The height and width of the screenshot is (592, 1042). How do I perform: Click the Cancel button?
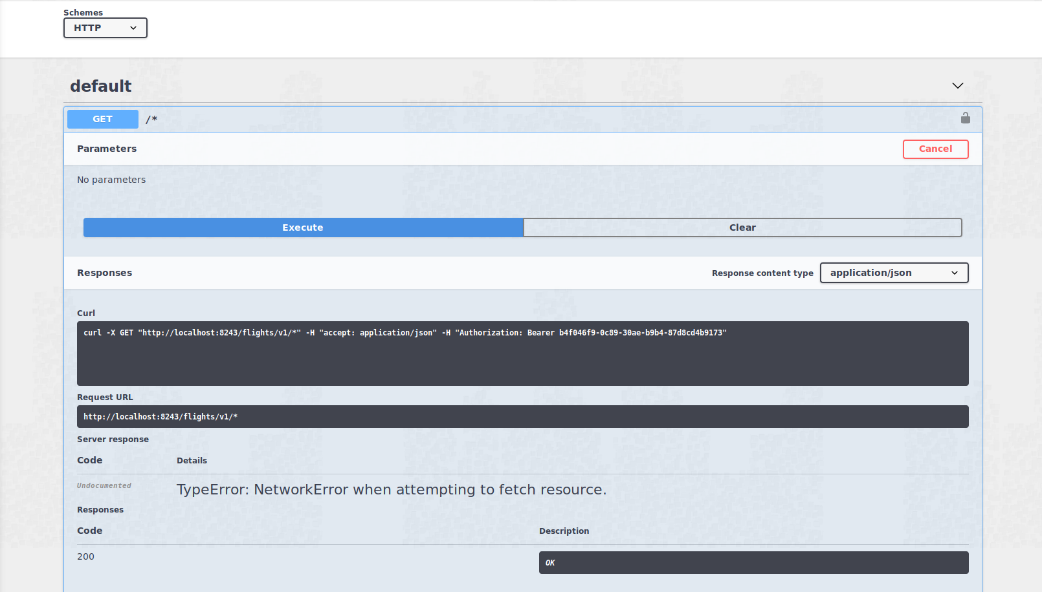tap(935, 149)
